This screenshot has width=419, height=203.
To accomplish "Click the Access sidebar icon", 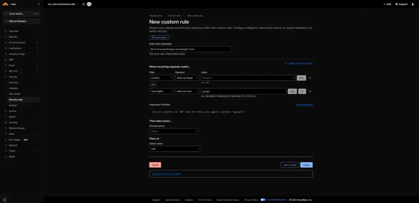I will click(6, 111).
